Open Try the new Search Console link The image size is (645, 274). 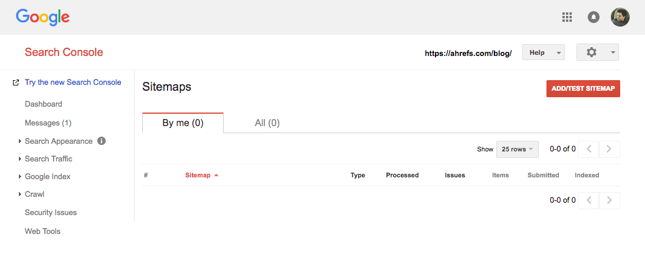point(73,82)
